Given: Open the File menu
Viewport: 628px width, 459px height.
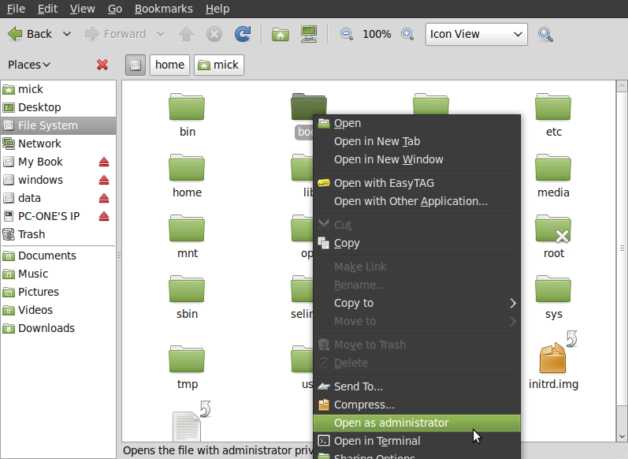Looking at the screenshot, I should point(16,9).
